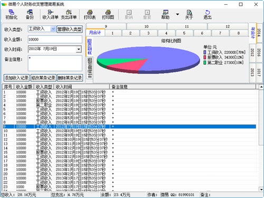Switch to month 9 tab
The width and height of the screenshot is (264, 198).
pos(106,26)
